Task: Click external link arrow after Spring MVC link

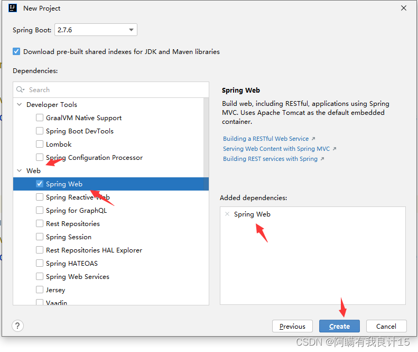Action: coord(335,149)
